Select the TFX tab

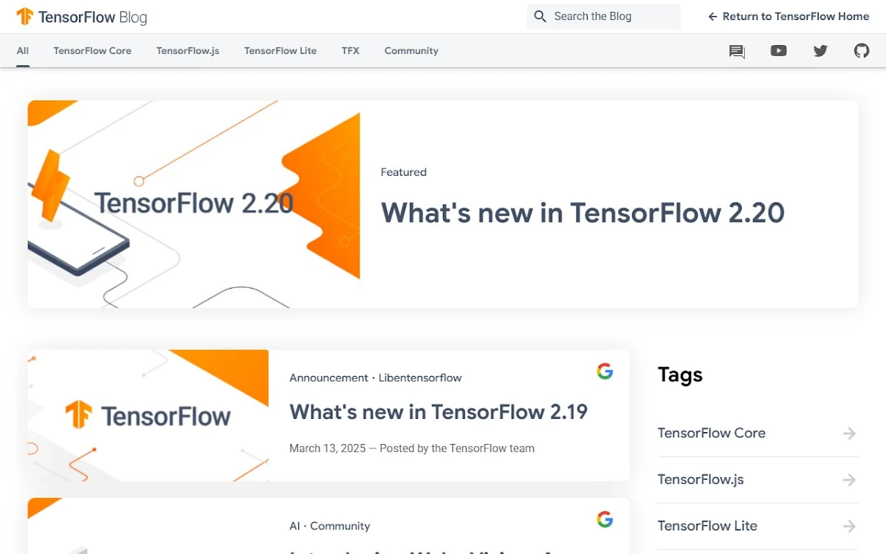[x=351, y=51]
